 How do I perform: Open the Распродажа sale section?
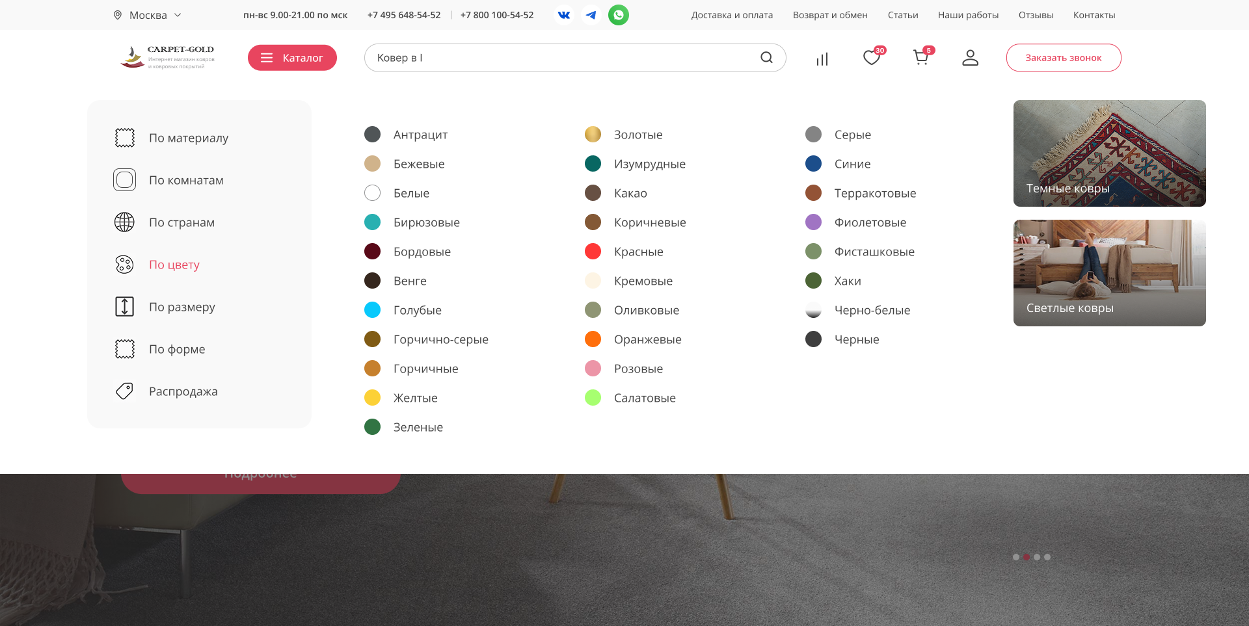[x=183, y=391]
